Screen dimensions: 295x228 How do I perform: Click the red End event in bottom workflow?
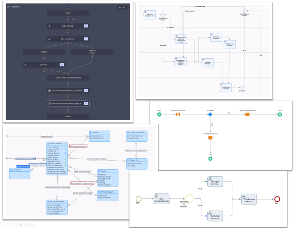click(277, 199)
